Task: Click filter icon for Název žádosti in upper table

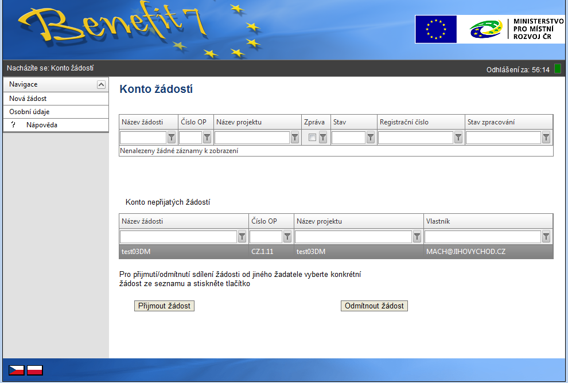Action: [x=172, y=138]
